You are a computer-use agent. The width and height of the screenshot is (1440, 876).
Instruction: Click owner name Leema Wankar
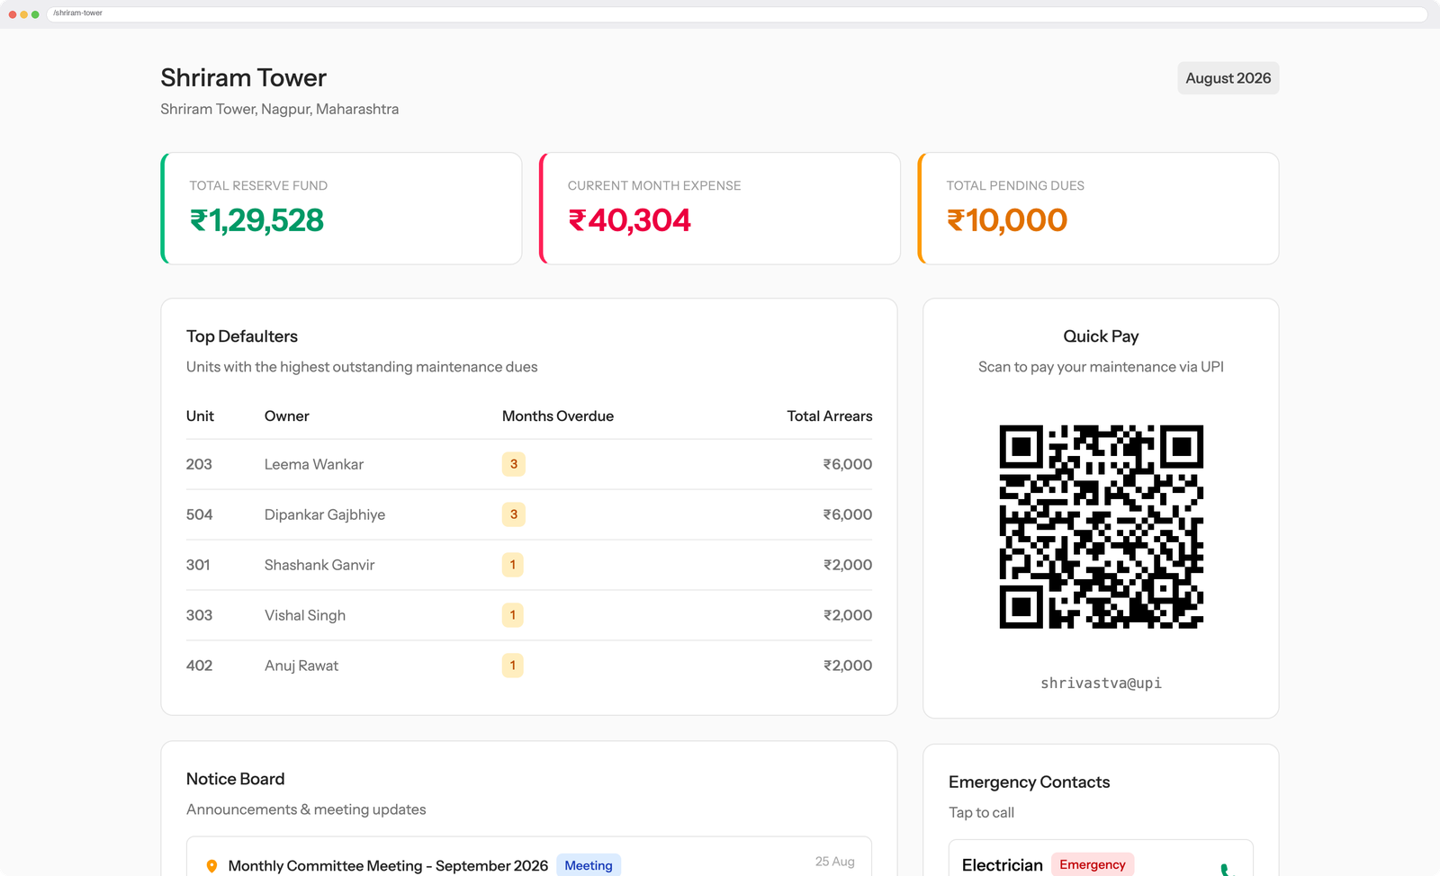tap(314, 464)
